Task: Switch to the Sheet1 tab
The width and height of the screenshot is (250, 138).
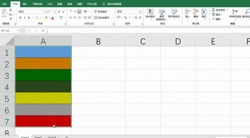Action: point(38,137)
